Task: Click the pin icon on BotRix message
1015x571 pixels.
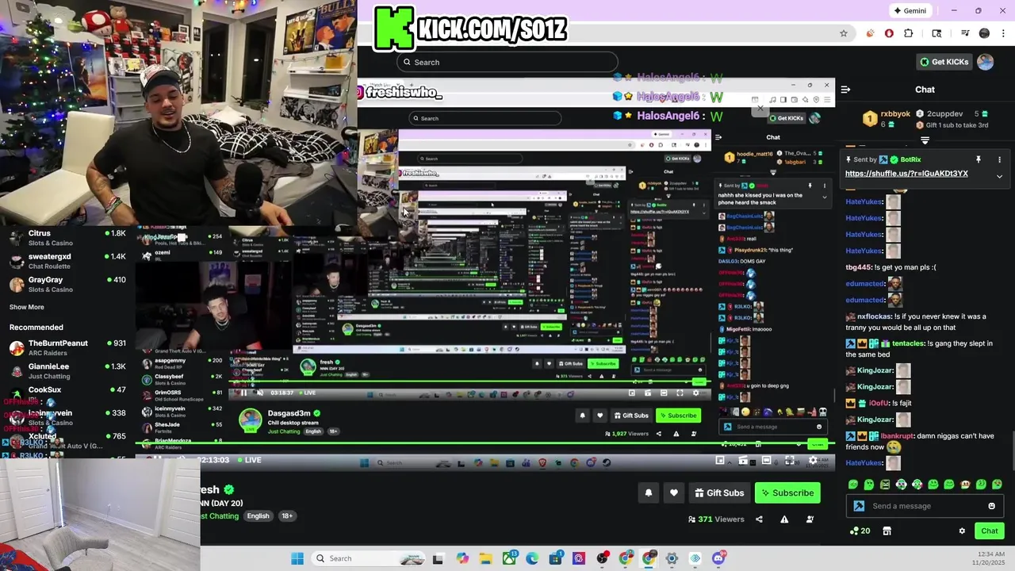Action: [x=979, y=159]
